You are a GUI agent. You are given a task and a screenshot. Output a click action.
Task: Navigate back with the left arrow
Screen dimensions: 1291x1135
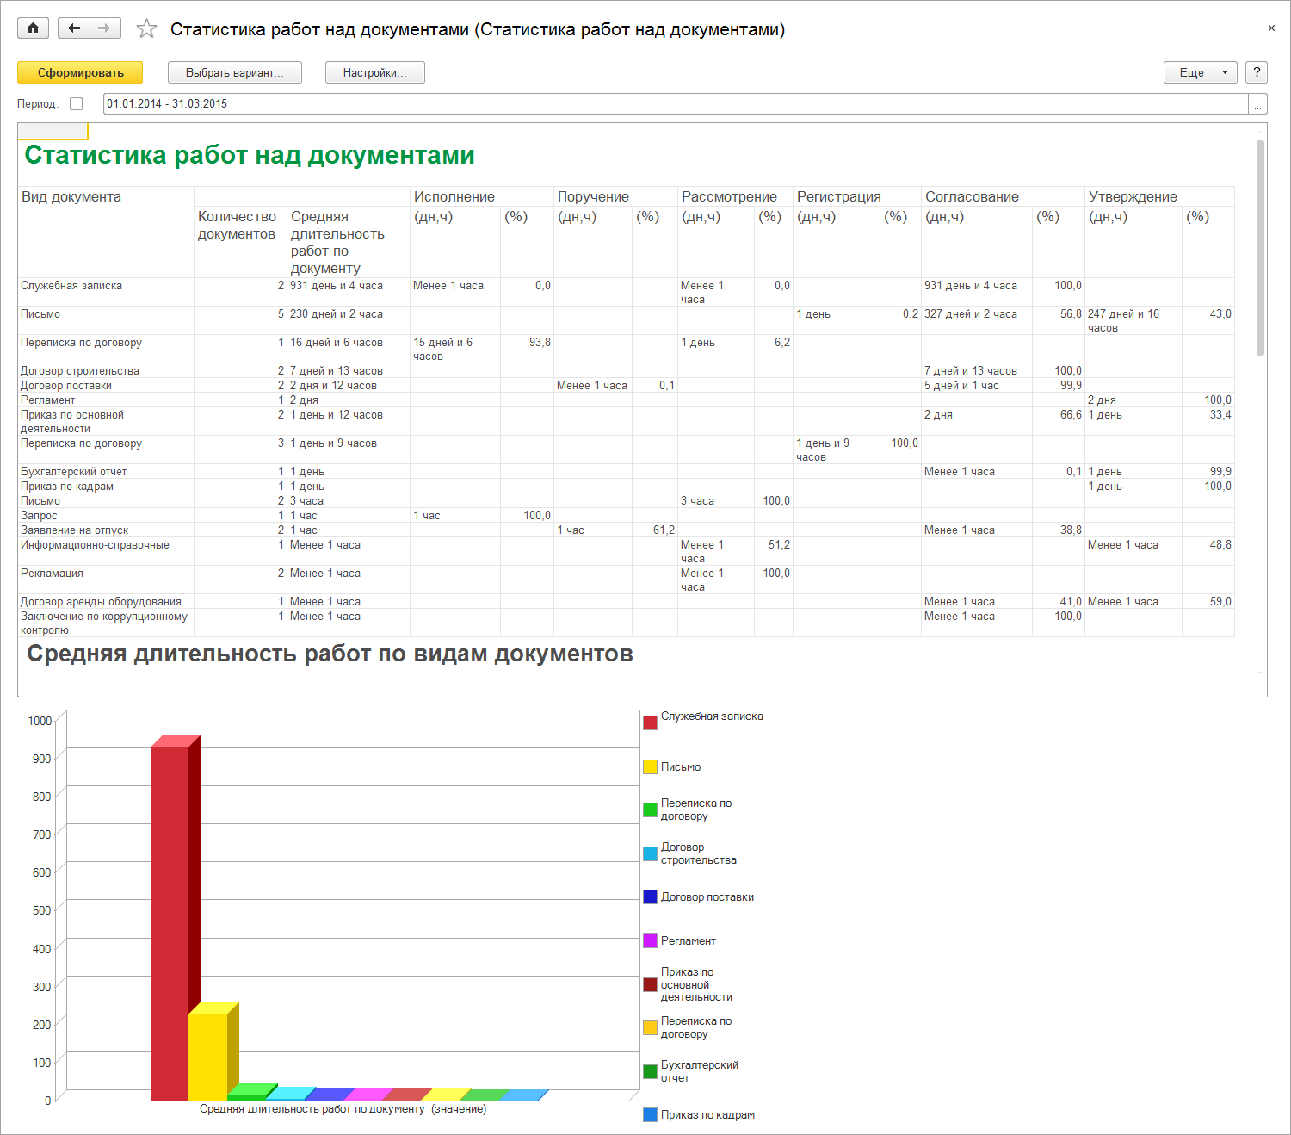point(74,28)
